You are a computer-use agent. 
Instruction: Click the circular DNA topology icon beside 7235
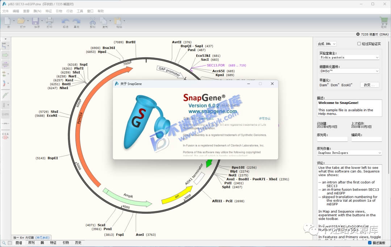pyautogui.click(x=358, y=34)
